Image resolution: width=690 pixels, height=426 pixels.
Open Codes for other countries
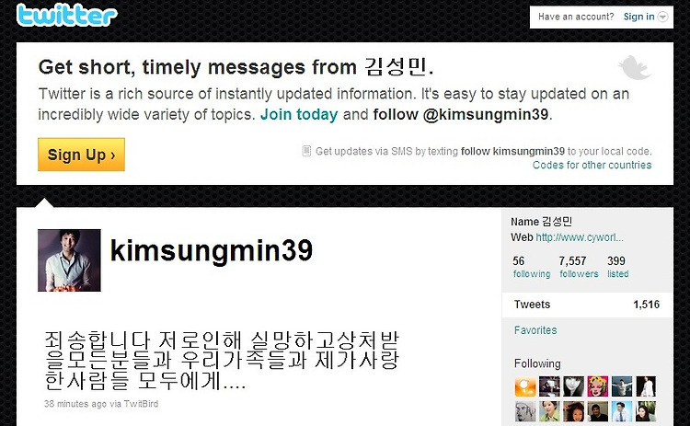[x=592, y=165]
